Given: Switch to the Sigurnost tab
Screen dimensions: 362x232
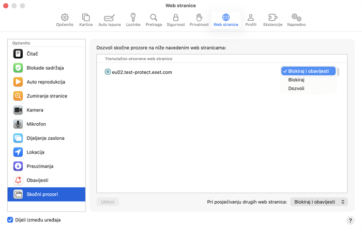Looking at the screenshot, I should tap(175, 20).
